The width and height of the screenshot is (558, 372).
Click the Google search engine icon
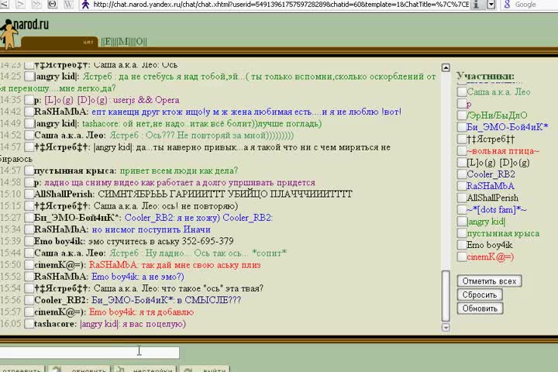pos(507,5)
